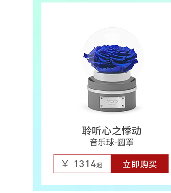Click the 音乐球-圆罩 subtitle text
The height and width of the screenshot is (193, 171).
click(111, 142)
